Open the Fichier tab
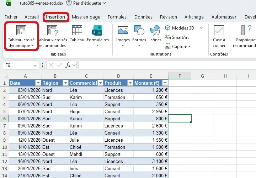 pos(11,17)
